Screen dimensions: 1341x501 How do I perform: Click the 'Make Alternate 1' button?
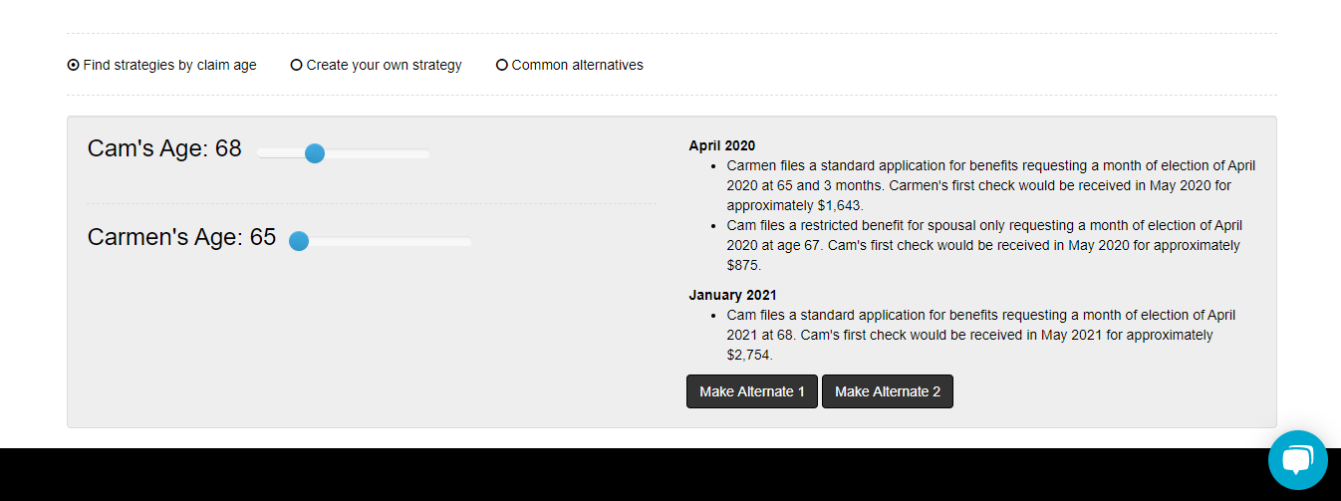pyautogui.click(x=752, y=391)
